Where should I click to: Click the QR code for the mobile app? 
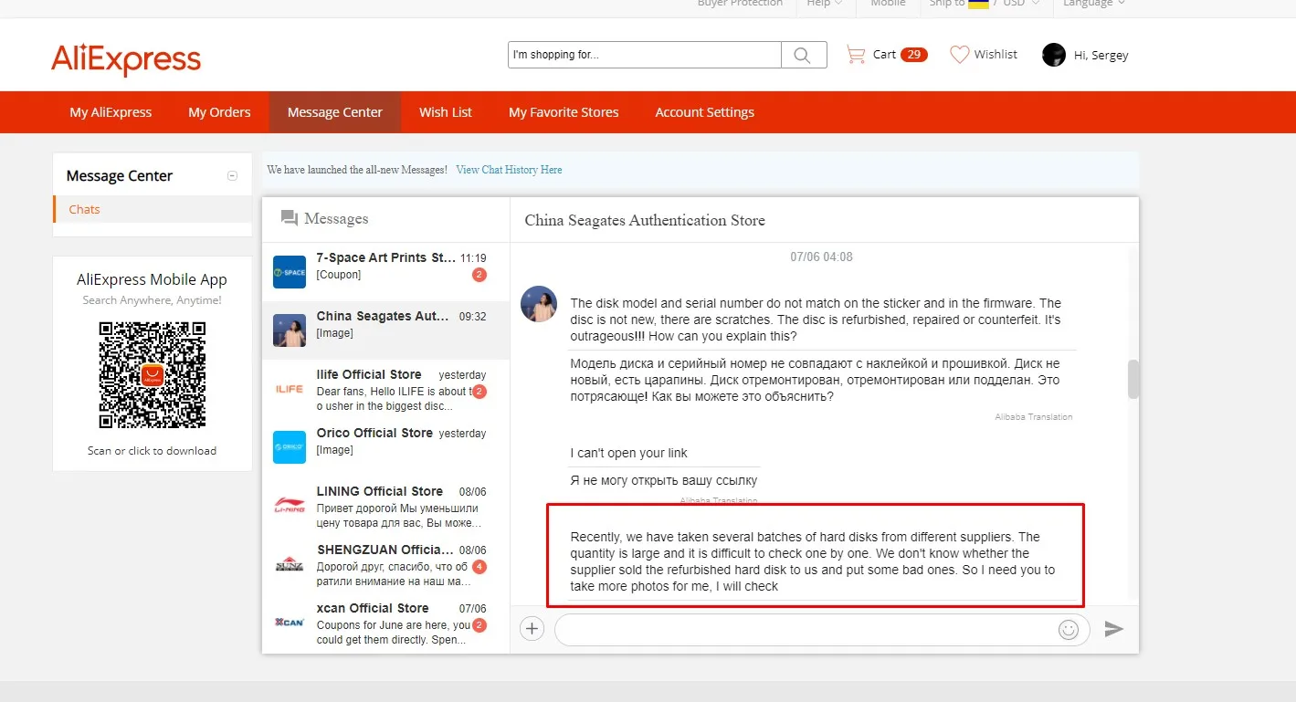point(153,375)
